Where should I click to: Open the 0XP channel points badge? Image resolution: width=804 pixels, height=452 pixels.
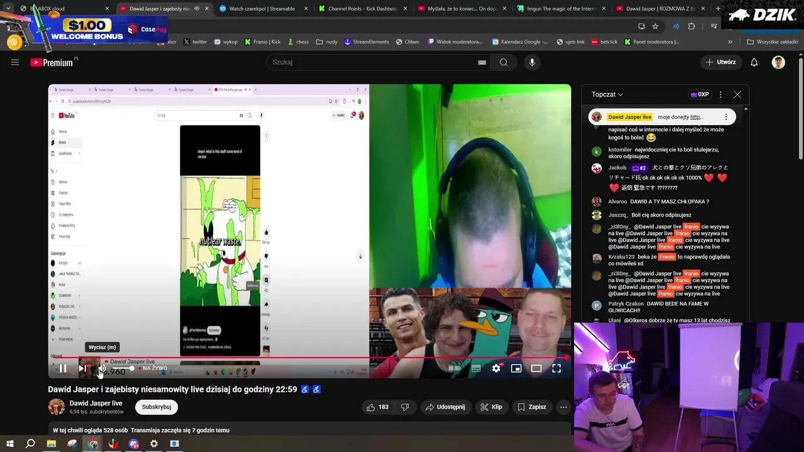click(699, 94)
